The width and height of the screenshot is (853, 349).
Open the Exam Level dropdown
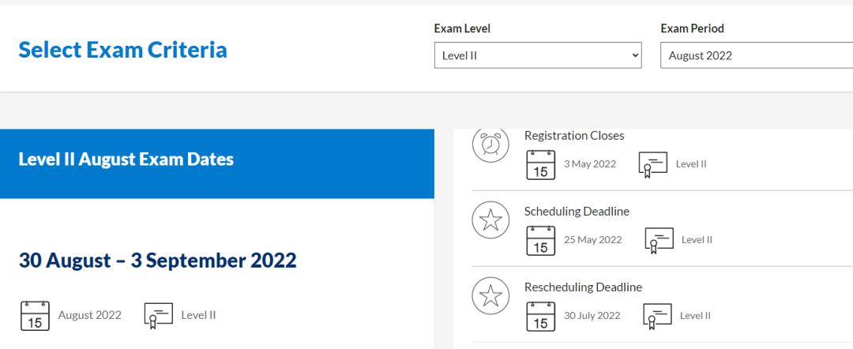(537, 55)
